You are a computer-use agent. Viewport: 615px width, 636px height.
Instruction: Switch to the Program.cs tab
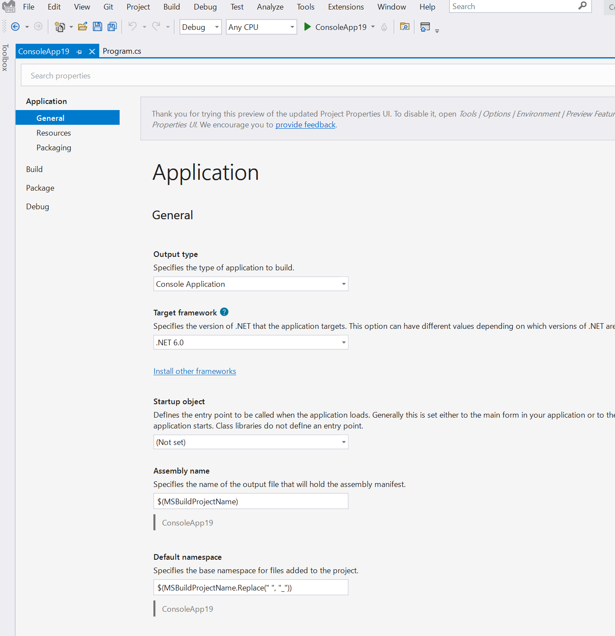coord(122,51)
